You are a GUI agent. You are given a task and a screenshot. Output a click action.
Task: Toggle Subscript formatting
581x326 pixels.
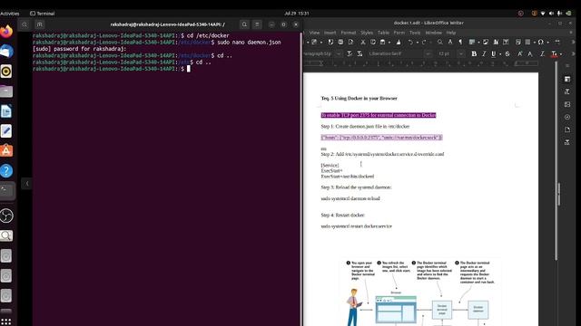tap(530, 53)
